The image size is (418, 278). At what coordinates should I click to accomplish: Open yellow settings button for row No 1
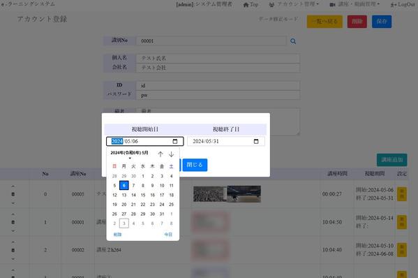(402, 222)
